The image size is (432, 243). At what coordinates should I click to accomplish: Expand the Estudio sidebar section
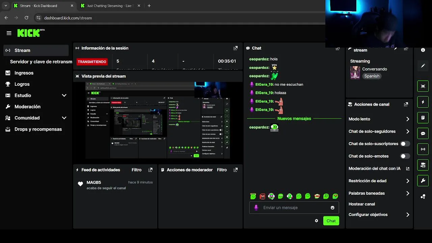(64, 96)
